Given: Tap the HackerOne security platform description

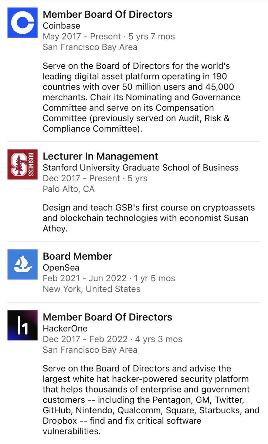Looking at the screenshot, I should tap(151, 400).
